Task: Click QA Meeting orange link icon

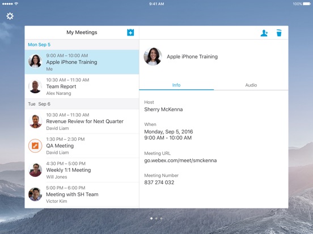Action: pos(35,146)
